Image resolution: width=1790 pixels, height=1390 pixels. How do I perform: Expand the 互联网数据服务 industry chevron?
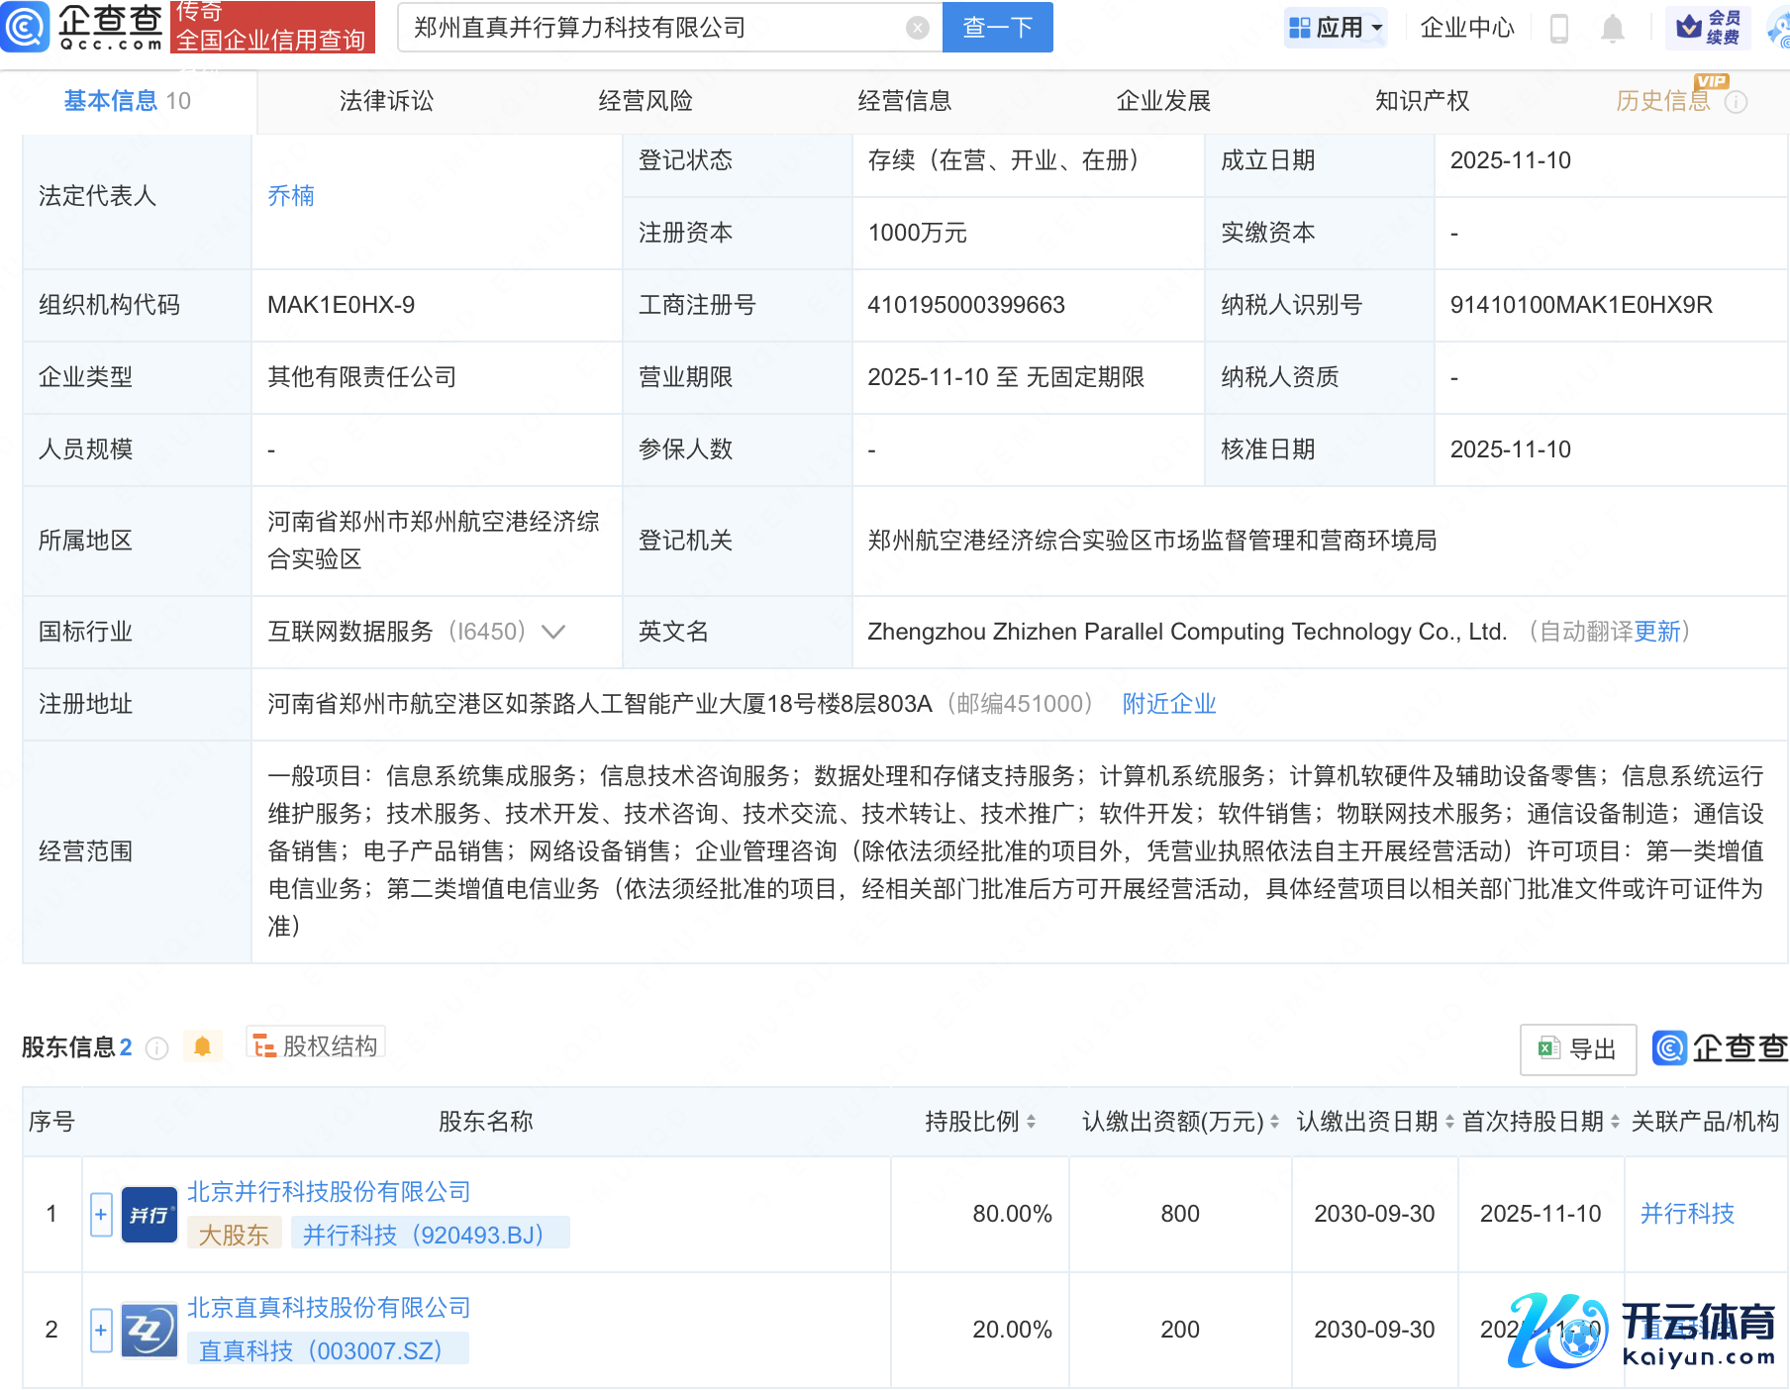coord(553,632)
